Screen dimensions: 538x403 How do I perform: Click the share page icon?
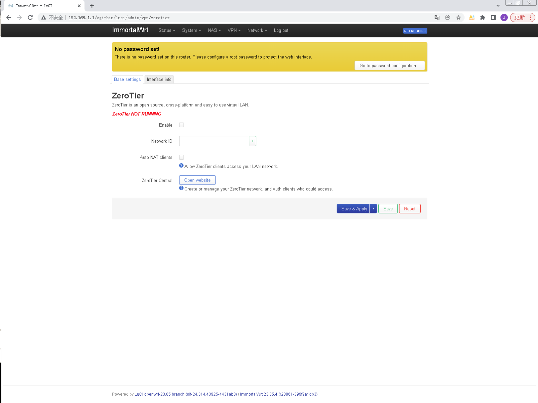coord(448,18)
